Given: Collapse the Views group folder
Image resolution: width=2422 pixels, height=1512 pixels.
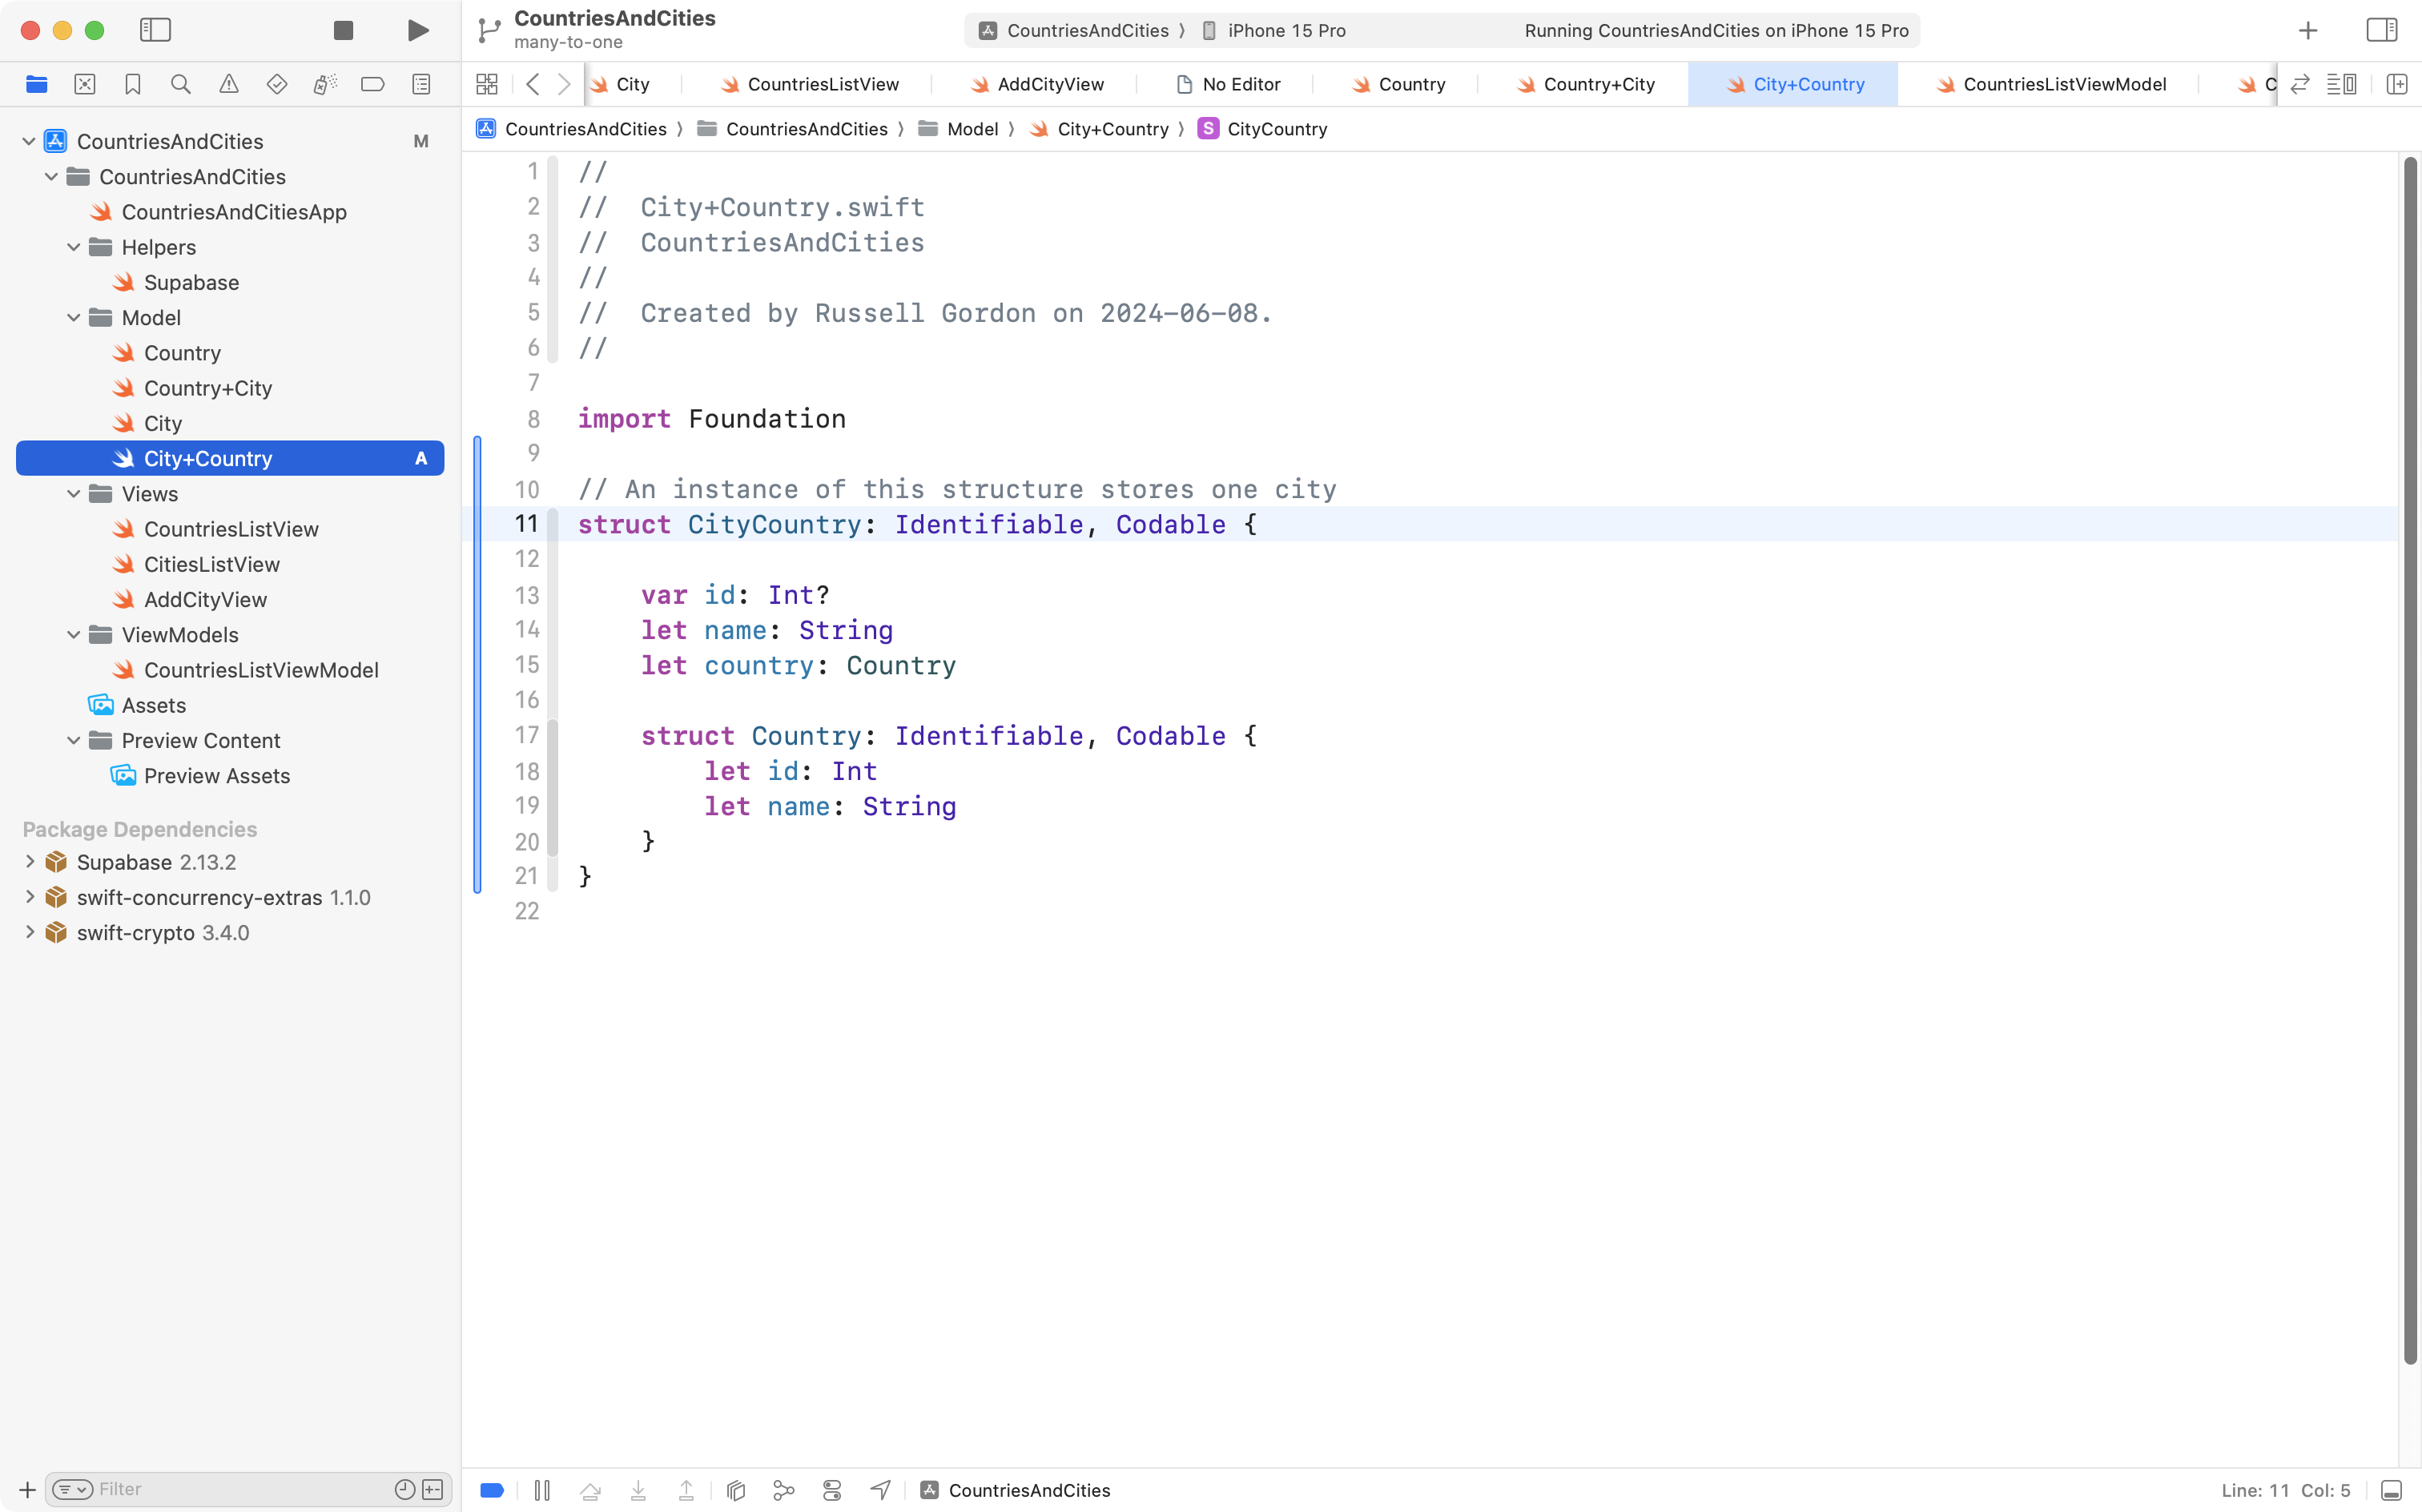Looking at the screenshot, I should tap(73, 493).
